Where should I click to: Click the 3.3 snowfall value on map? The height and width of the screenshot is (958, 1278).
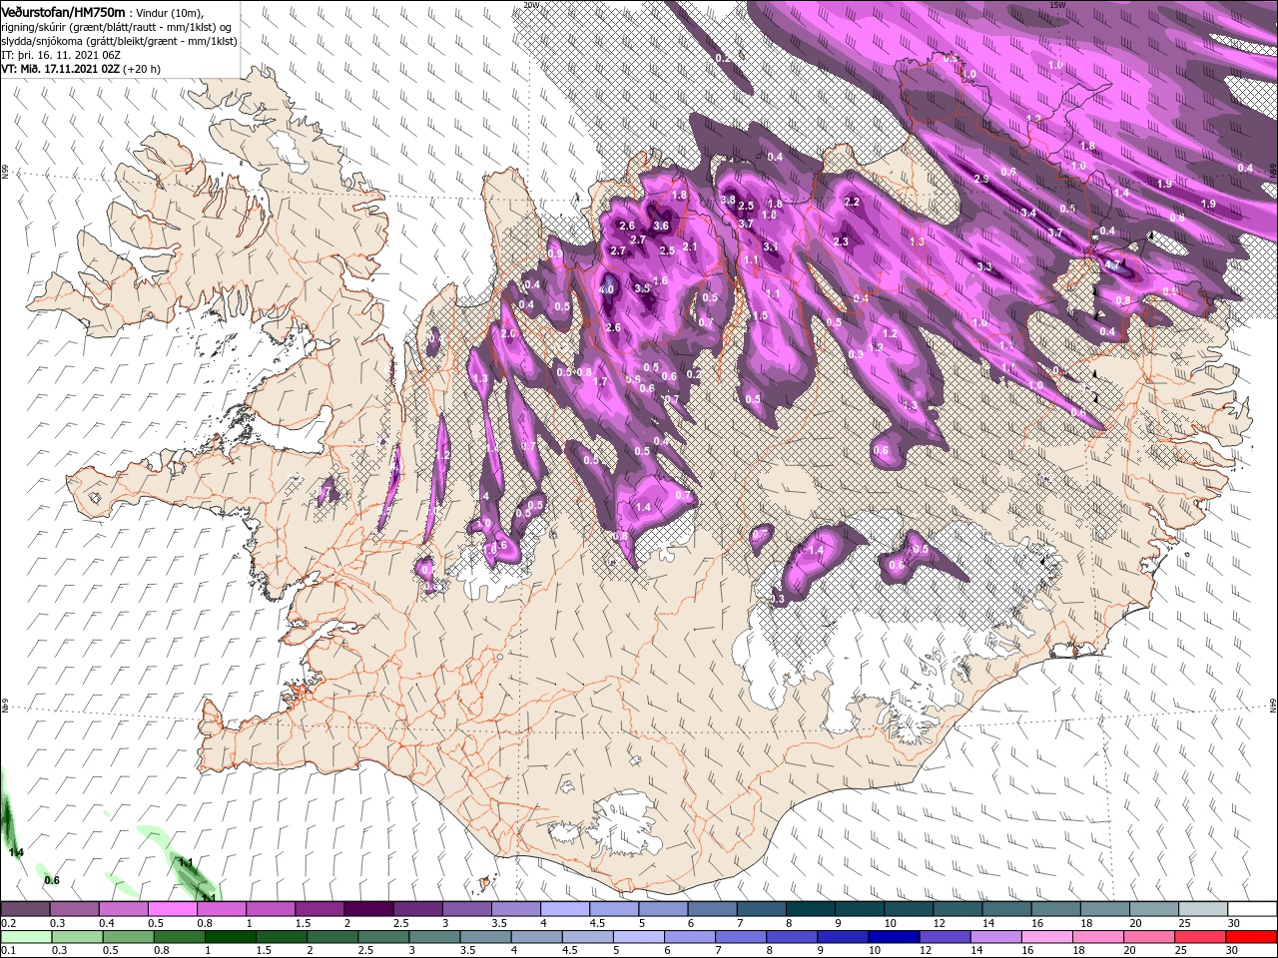click(984, 266)
